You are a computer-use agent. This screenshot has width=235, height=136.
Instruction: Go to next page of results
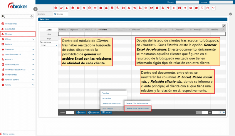click(x=221, y=112)
